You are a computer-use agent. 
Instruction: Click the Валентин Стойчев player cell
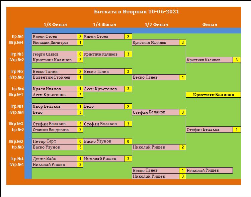55,77
